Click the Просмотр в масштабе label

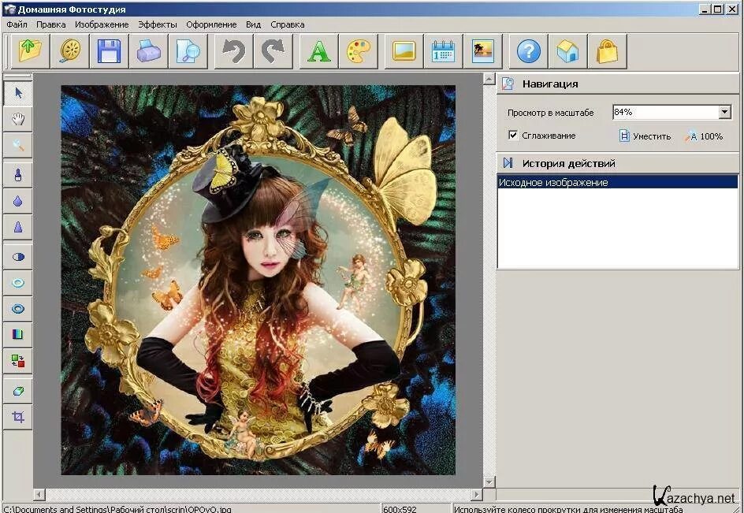550,113
